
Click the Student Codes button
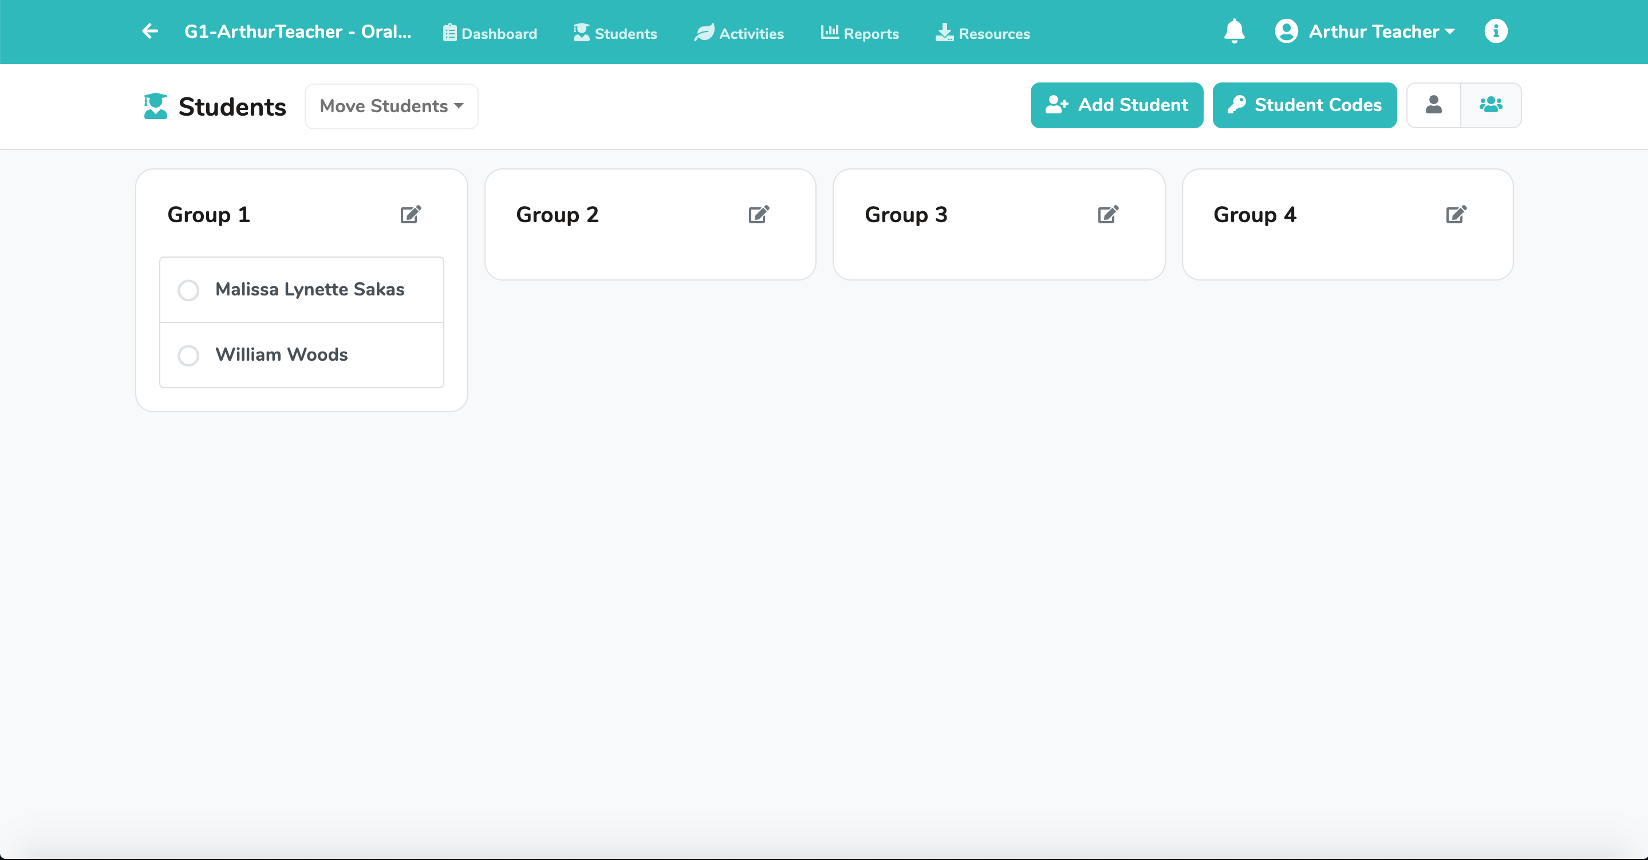click(1304, 105)
